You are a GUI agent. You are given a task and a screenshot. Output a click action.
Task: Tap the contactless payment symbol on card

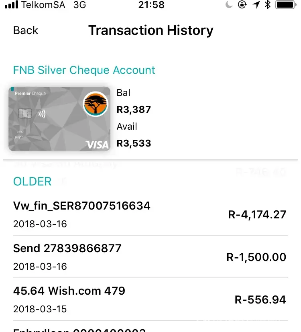tap(41, 114)
